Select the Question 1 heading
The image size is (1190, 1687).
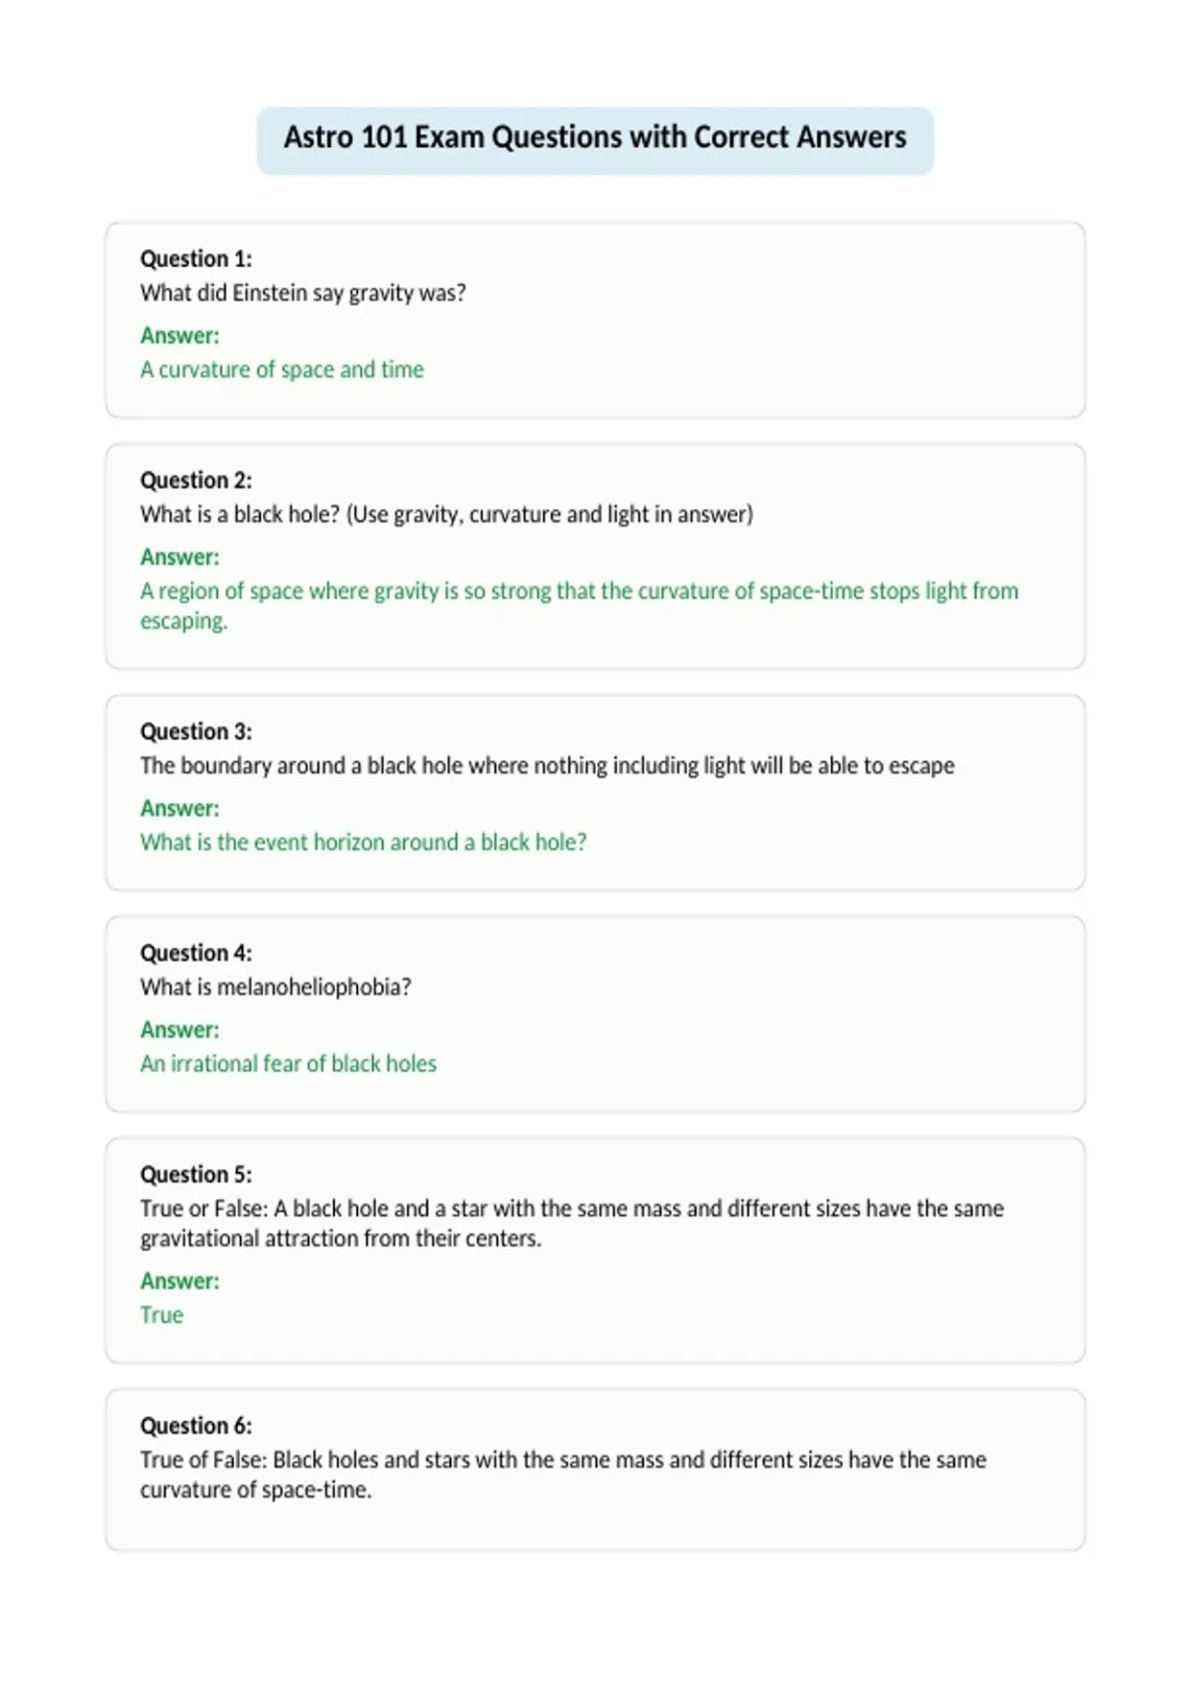(x=195, y=259)
